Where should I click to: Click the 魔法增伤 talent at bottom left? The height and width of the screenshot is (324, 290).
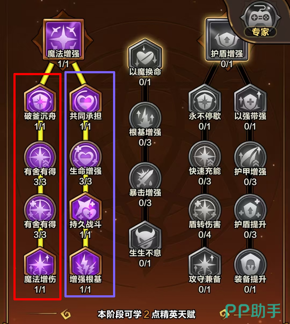(40, 263)
